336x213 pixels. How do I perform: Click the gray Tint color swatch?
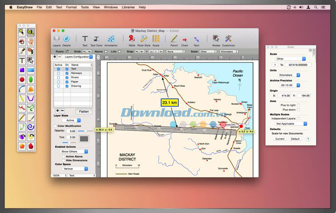tap(84, 138)
